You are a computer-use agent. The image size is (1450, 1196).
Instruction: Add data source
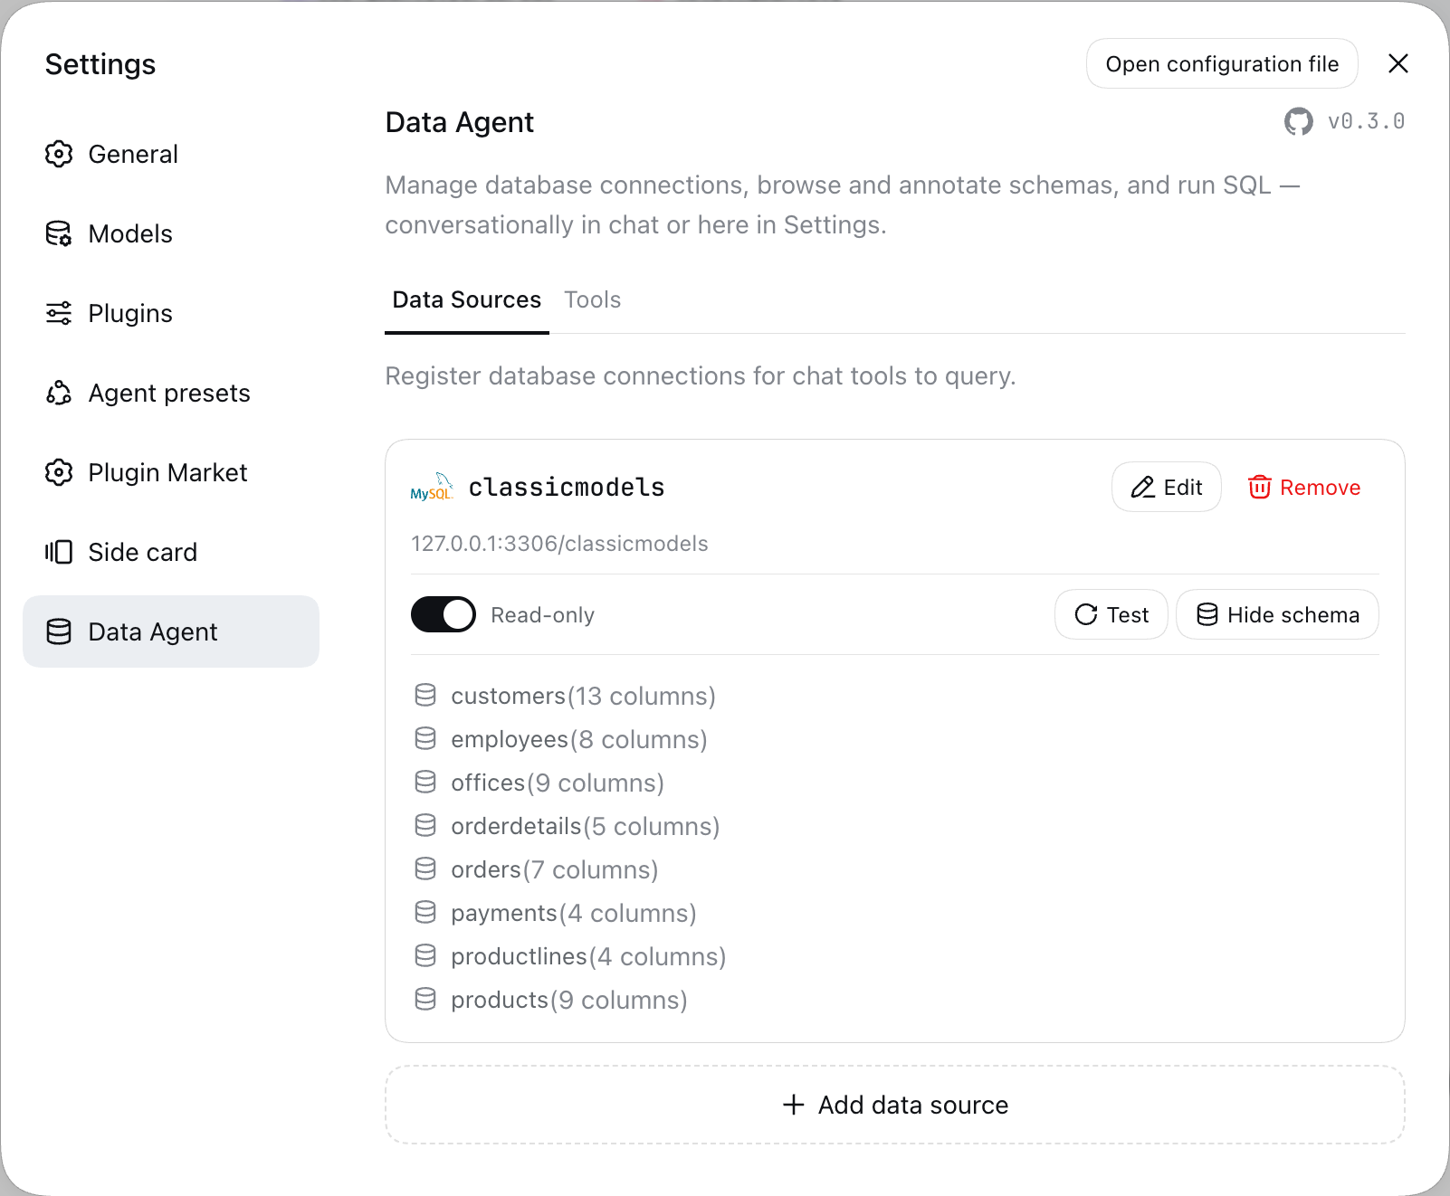pyautogui.click(x=895, y=1105)
